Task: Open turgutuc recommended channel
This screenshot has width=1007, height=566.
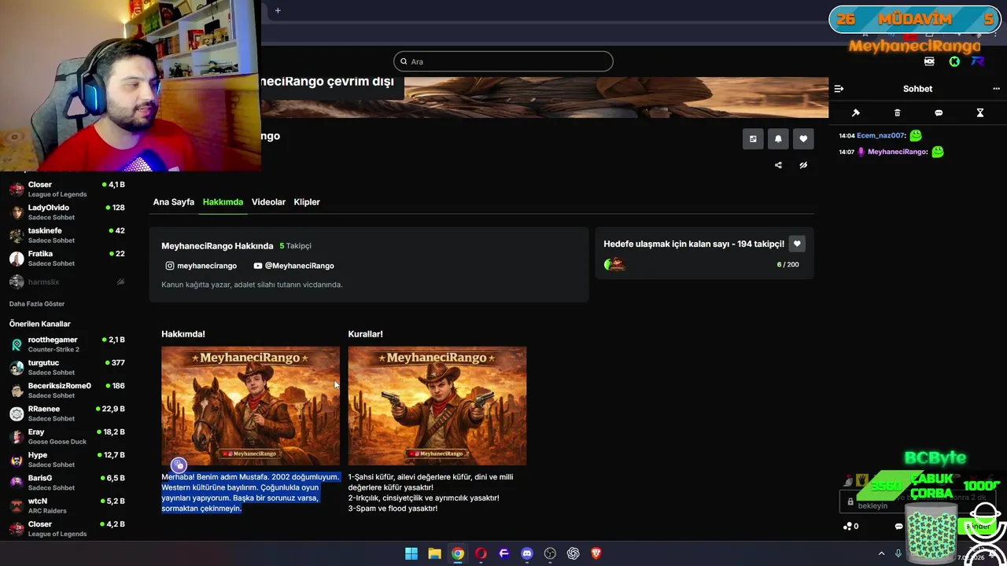Action: click(x=67, y=367)
